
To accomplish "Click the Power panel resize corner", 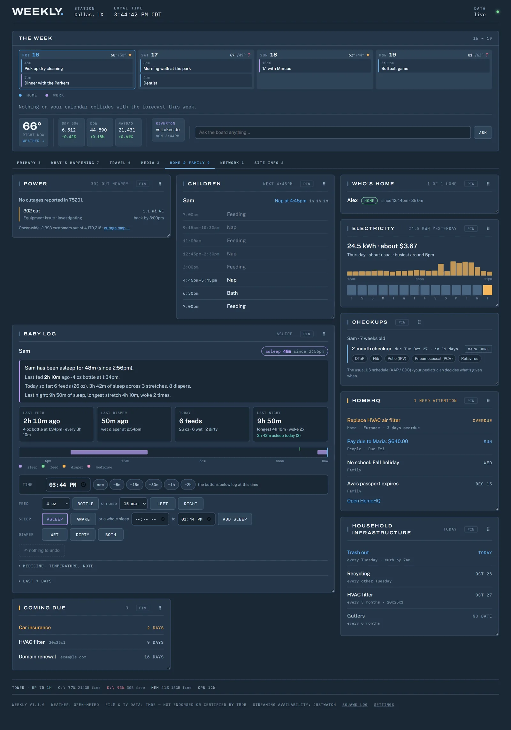I will pyautogui.click(x=168, y=235).
